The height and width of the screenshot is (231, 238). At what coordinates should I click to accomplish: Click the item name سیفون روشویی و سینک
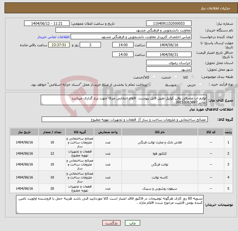(160, 188)
